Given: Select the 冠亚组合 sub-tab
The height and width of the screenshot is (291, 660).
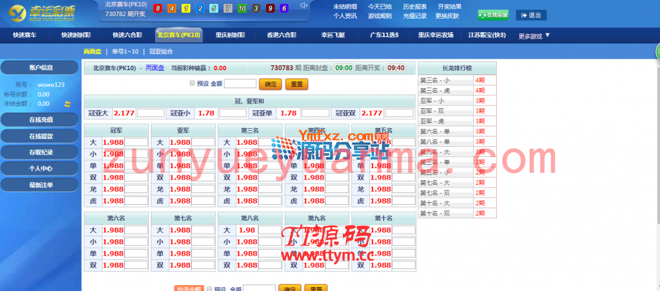Looking at the screenshot, I should 160,52.
